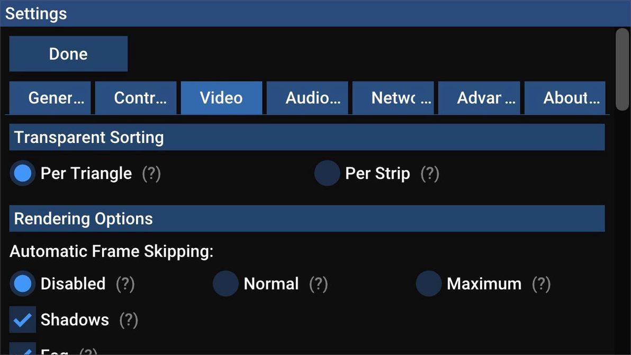The image size is (631, 355).
Task: Switch to the Audio tab
Action: [x=307, y=97]
